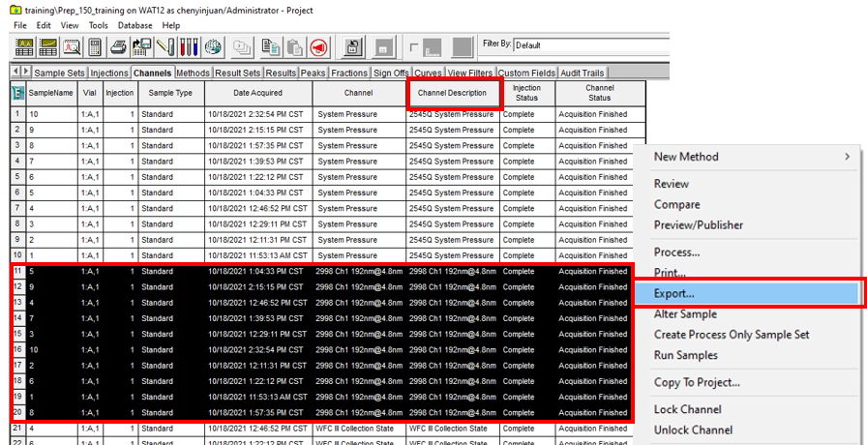Open the File menu
Viewport: 867px width, 445px height.
click(x=20, y=25)
